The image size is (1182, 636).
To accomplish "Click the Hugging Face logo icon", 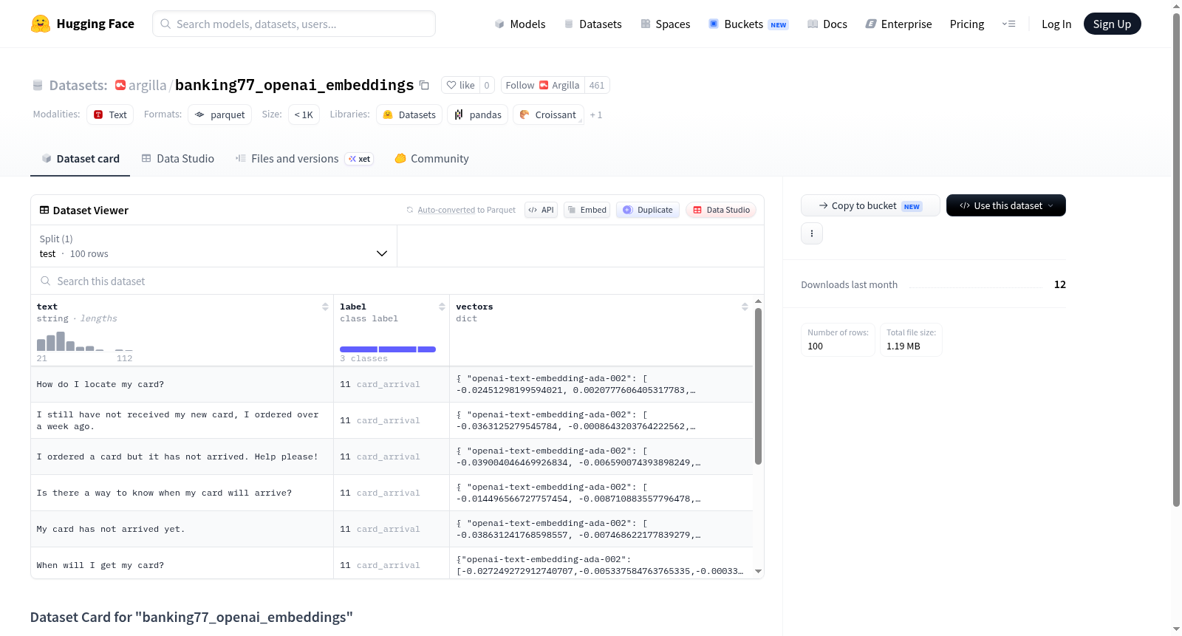I will point(41,24).
